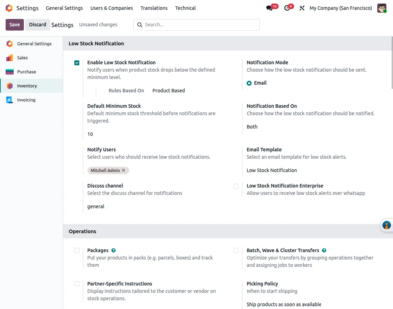393x309 pixels.
Task: Select the Sales icon in the sidebar
Action: [10, 58]
